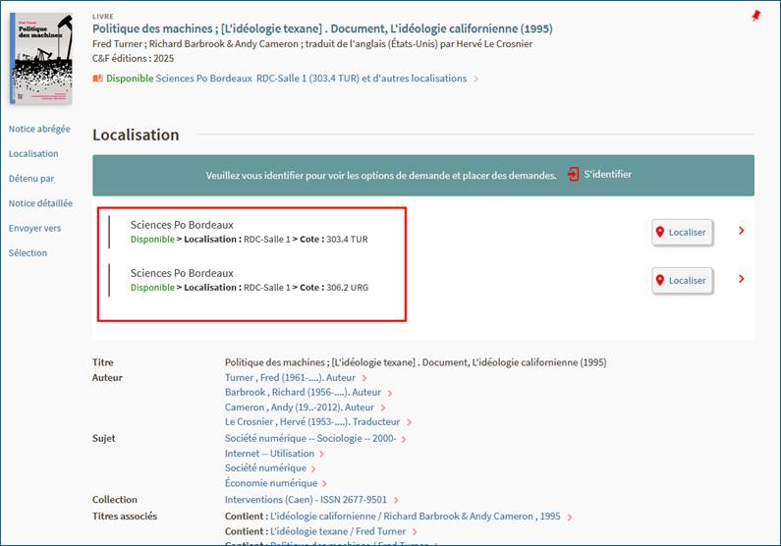The image size is (781, 546).
Task: Click the S'identifier login icon
Action: (573, 175)
